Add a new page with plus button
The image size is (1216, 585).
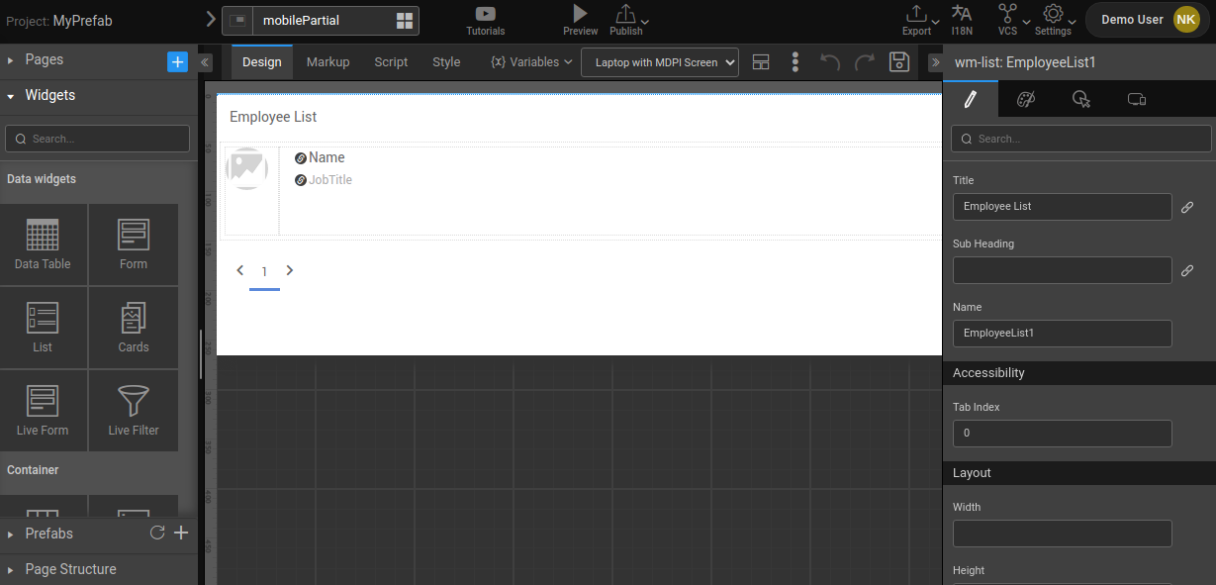pos(177,62)
